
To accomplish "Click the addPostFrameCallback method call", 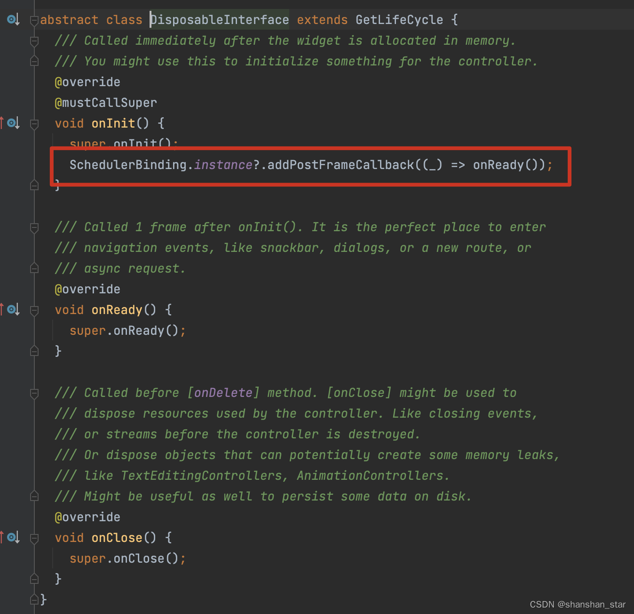I will (341, 165).
